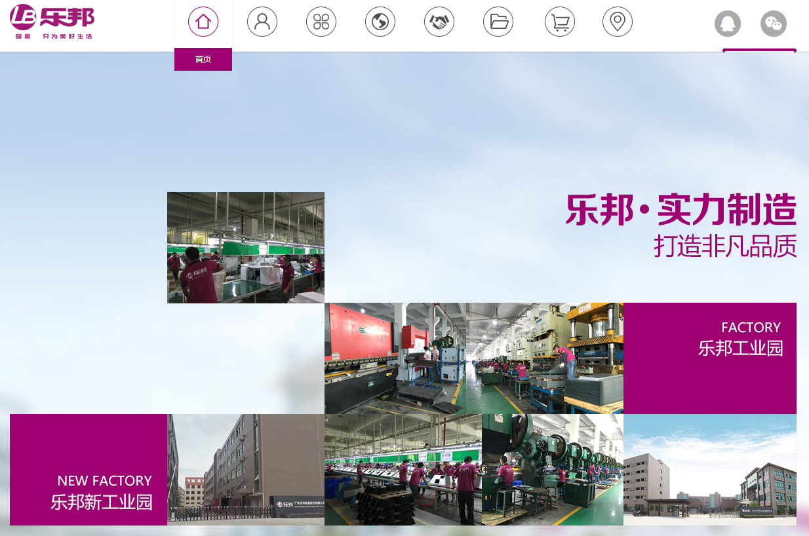Click the QQ penguin contact icon
Screen dimensions: 809x536
(728, 24)
